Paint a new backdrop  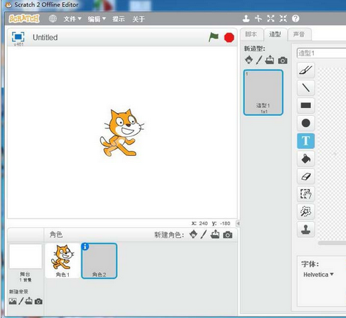21,301
